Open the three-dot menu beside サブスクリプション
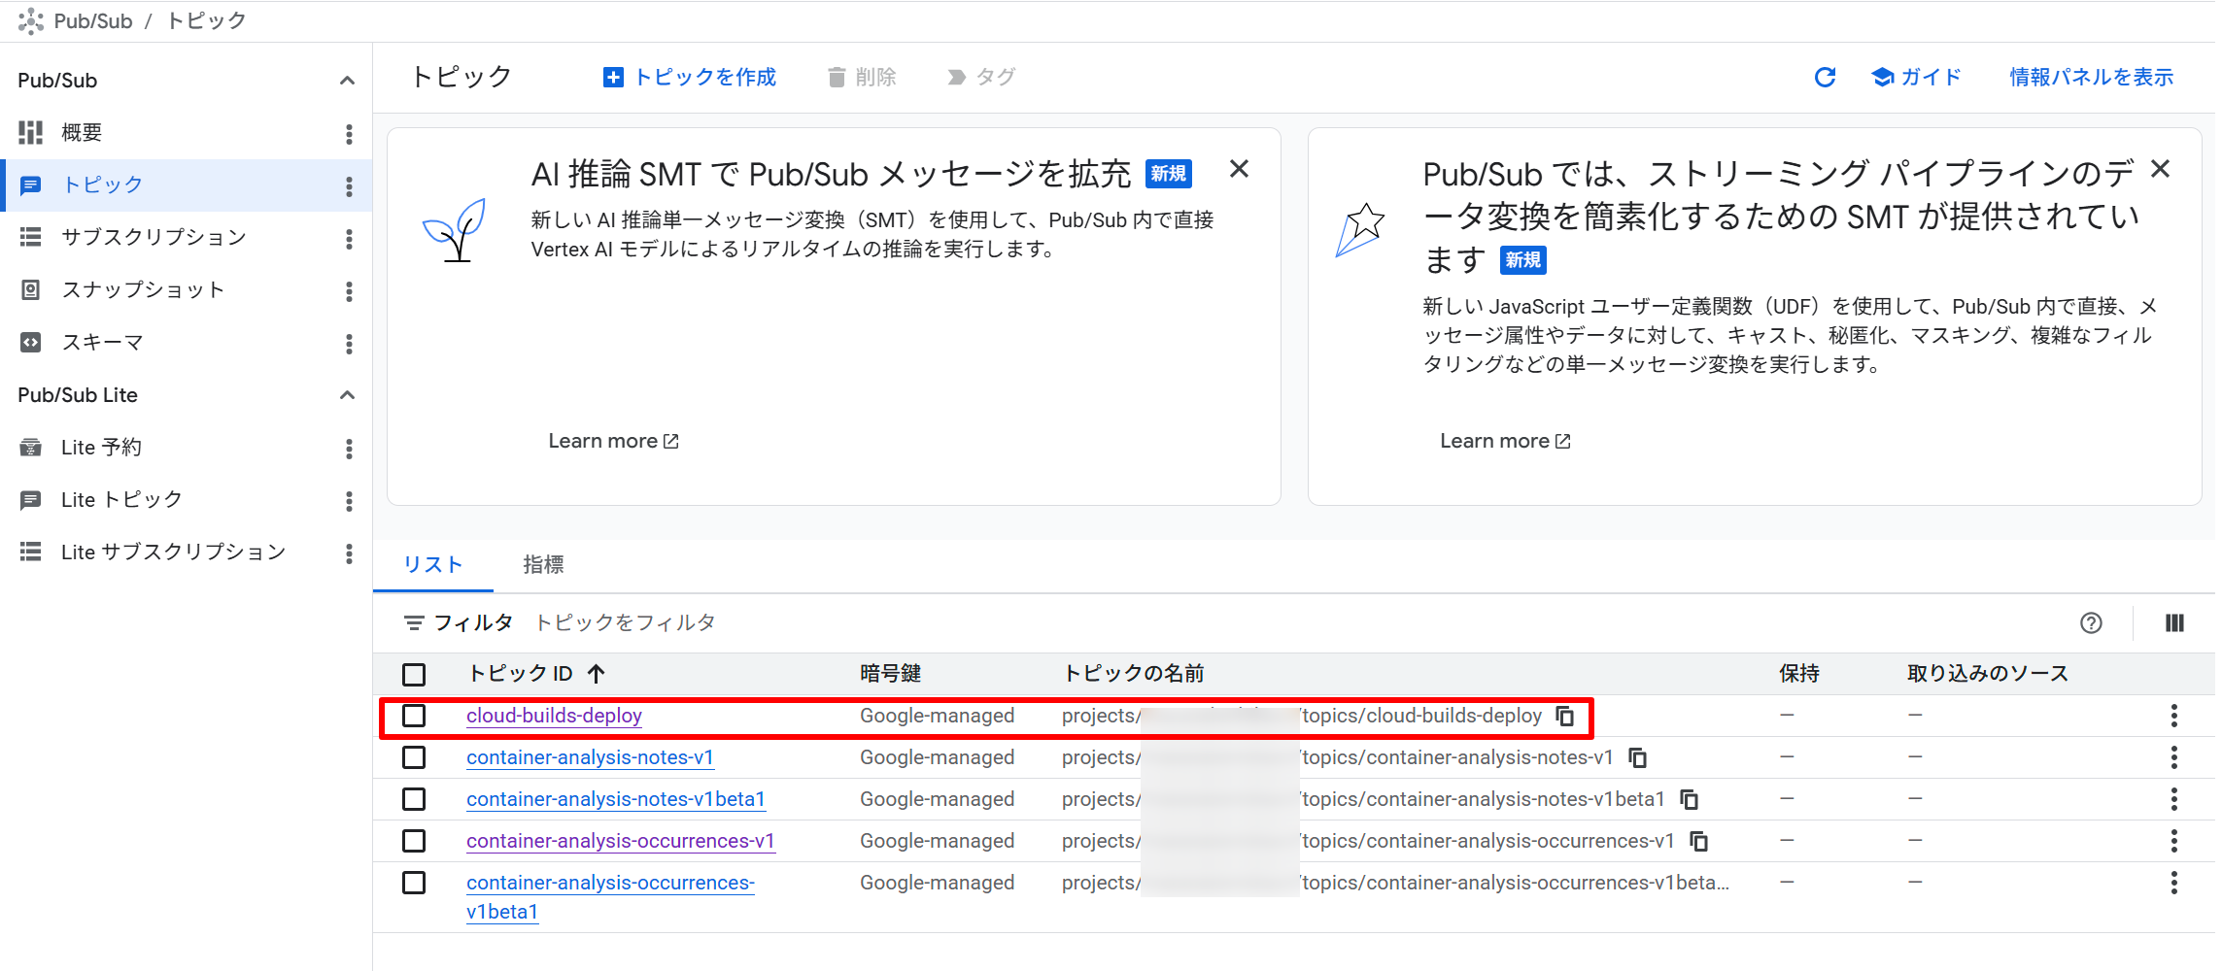The height and width of the screenshot is (971, 2222). coord(349,239)
